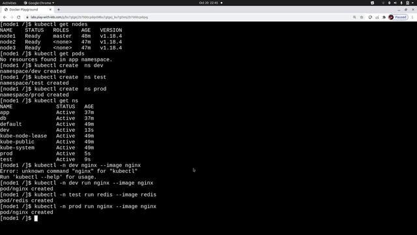417x235 pixels.
Task: Click the node1 master row
Action: (61, 37)
